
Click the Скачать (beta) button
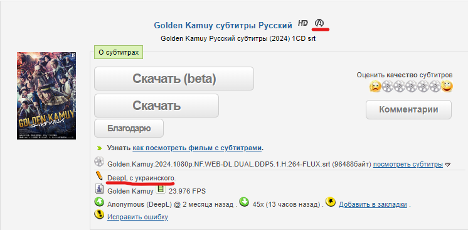click(174, 79)
